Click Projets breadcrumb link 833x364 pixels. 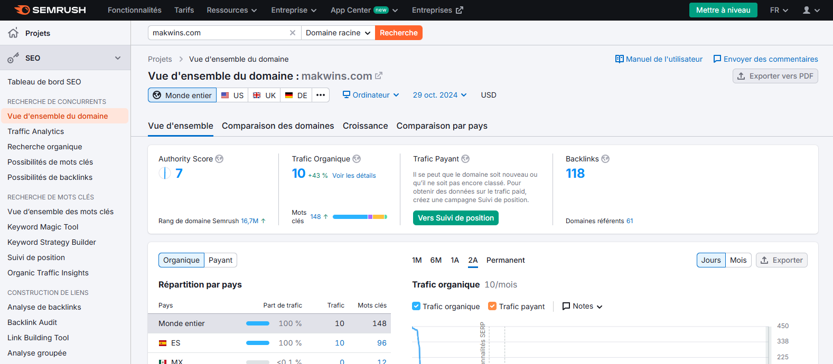pyautogui.click(x=160, y=59)
